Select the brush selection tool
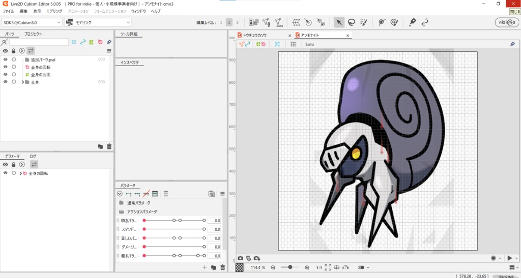 (x=363, y=22)
